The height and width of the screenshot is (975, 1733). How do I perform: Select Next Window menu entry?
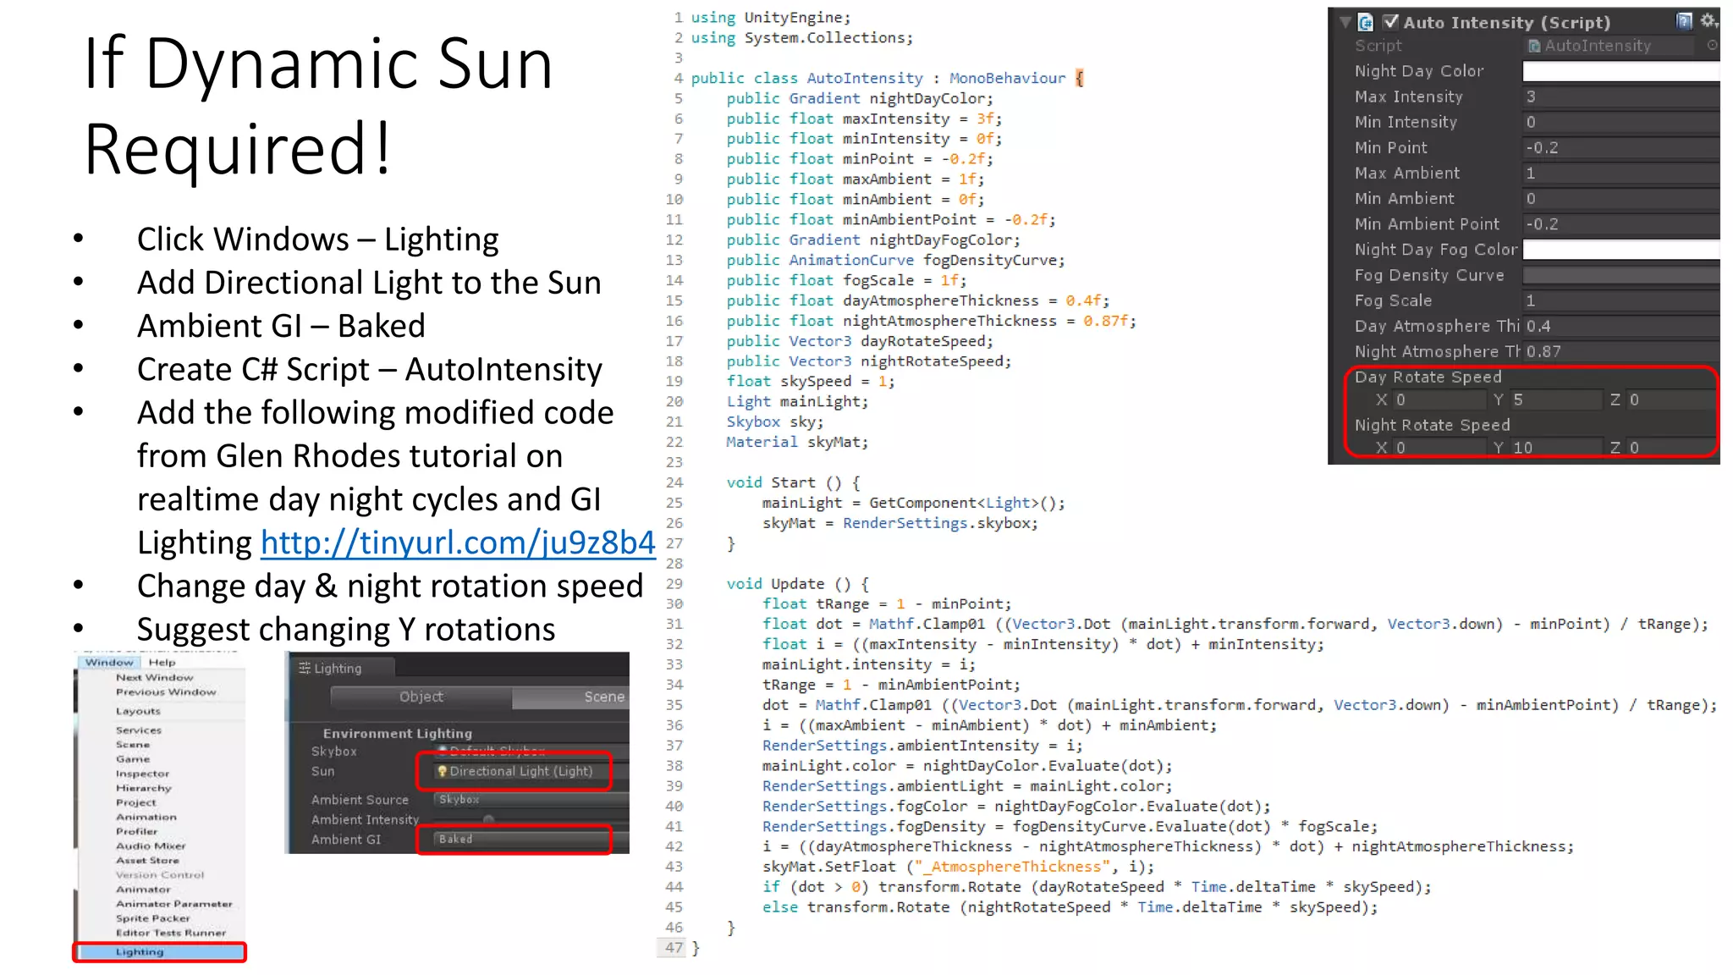pos(155,678)
